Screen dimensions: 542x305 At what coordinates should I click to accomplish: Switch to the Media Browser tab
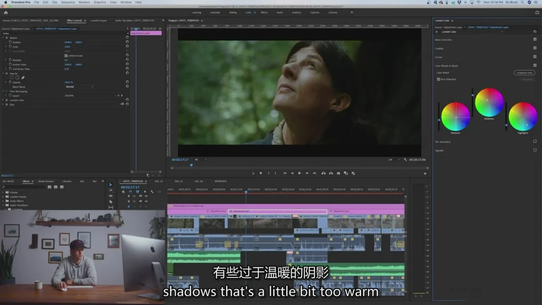(46, 181)
